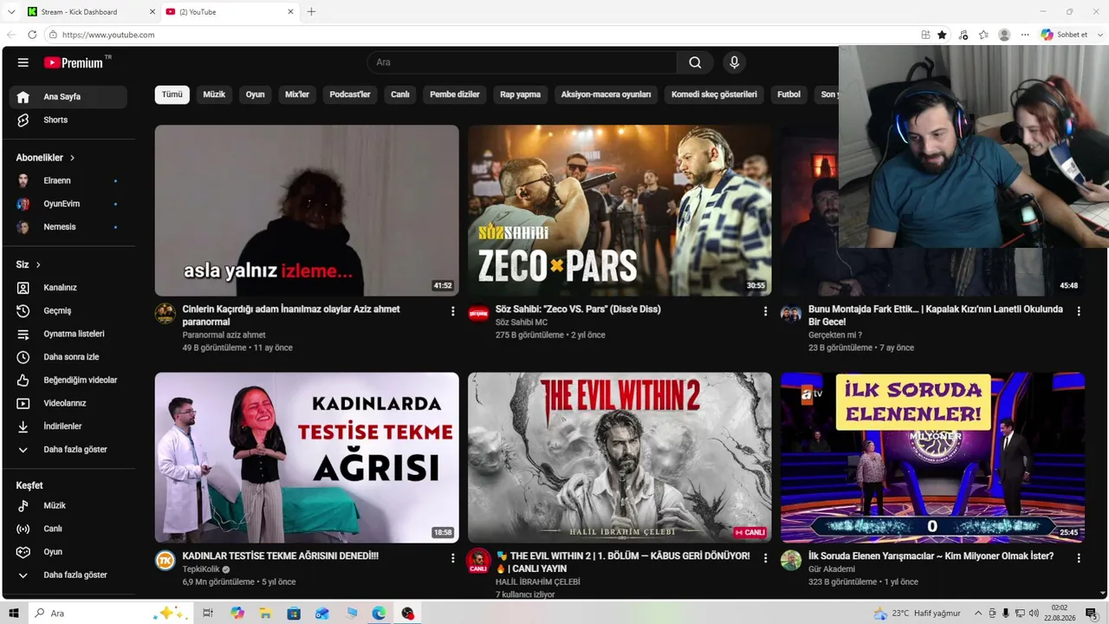Expand the Abonelikler section chevron

tap(73, 158)
